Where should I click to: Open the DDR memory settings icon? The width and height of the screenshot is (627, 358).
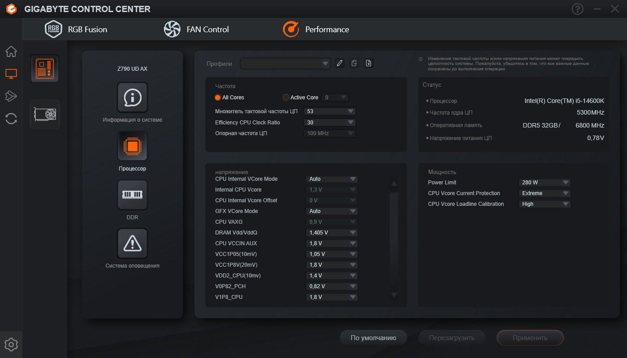[x=132, y=195]
